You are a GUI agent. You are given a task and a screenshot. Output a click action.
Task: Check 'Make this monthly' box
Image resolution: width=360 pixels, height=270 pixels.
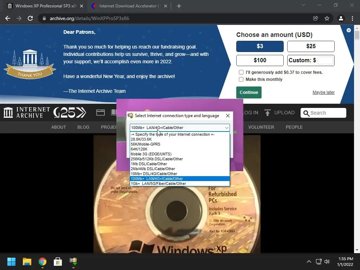point(241,79)
